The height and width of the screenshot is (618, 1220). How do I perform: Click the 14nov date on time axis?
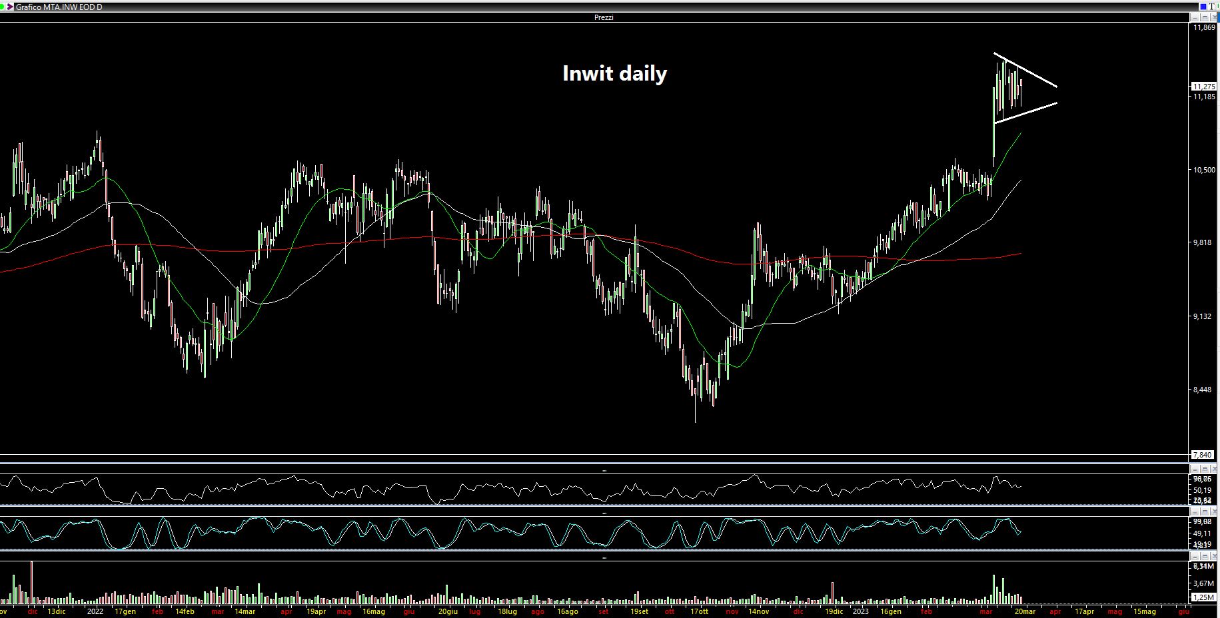click(758, 611)
